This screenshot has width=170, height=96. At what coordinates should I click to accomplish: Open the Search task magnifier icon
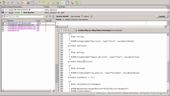(x=71, y=2)
